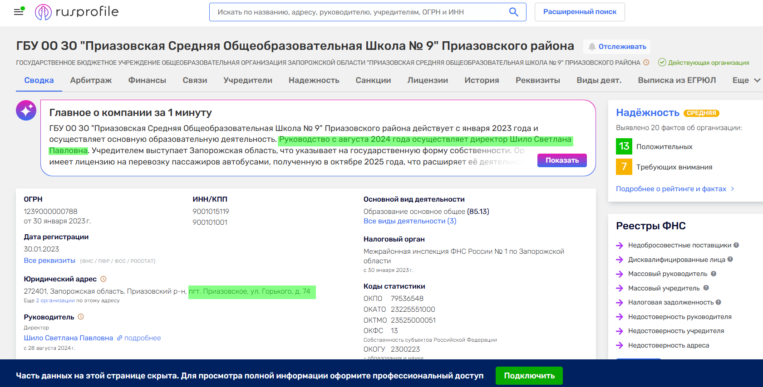Open the Связи tab
This screenshot has height=387, width=763.
click(x=195, y=80)
